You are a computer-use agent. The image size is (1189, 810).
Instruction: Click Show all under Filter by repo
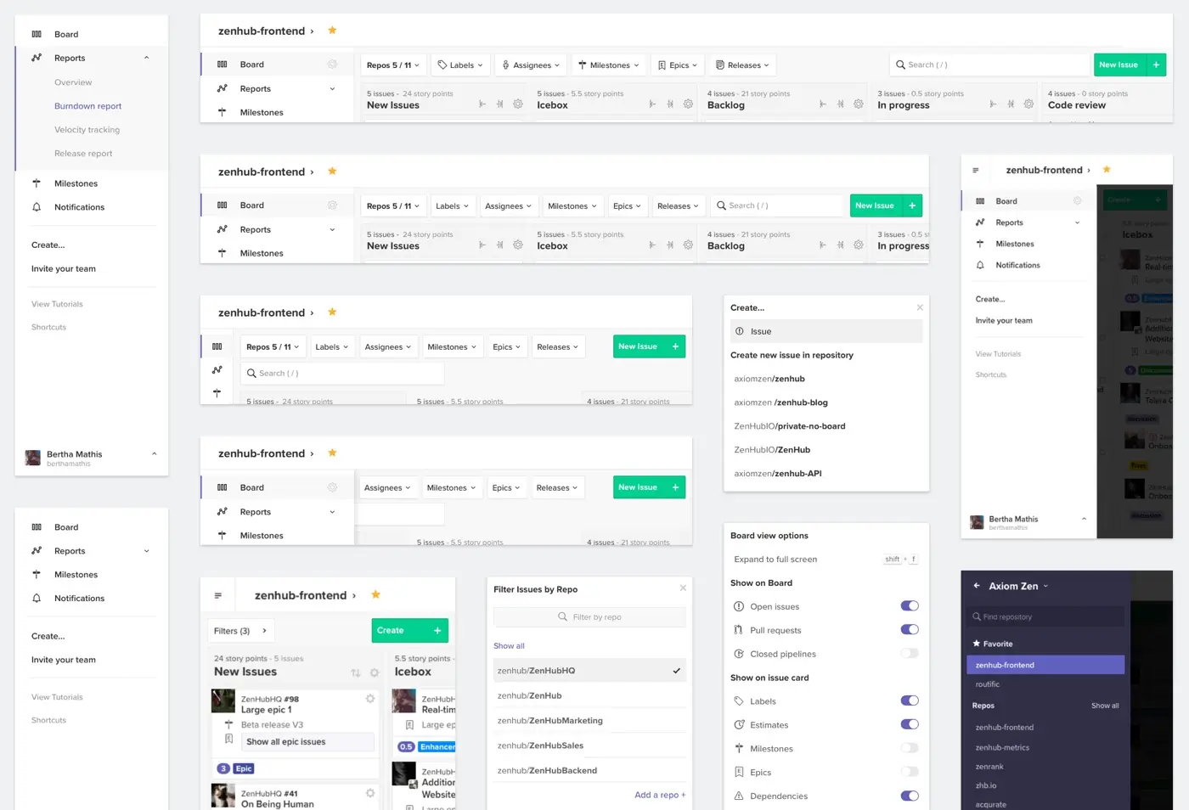coord(509,646)
